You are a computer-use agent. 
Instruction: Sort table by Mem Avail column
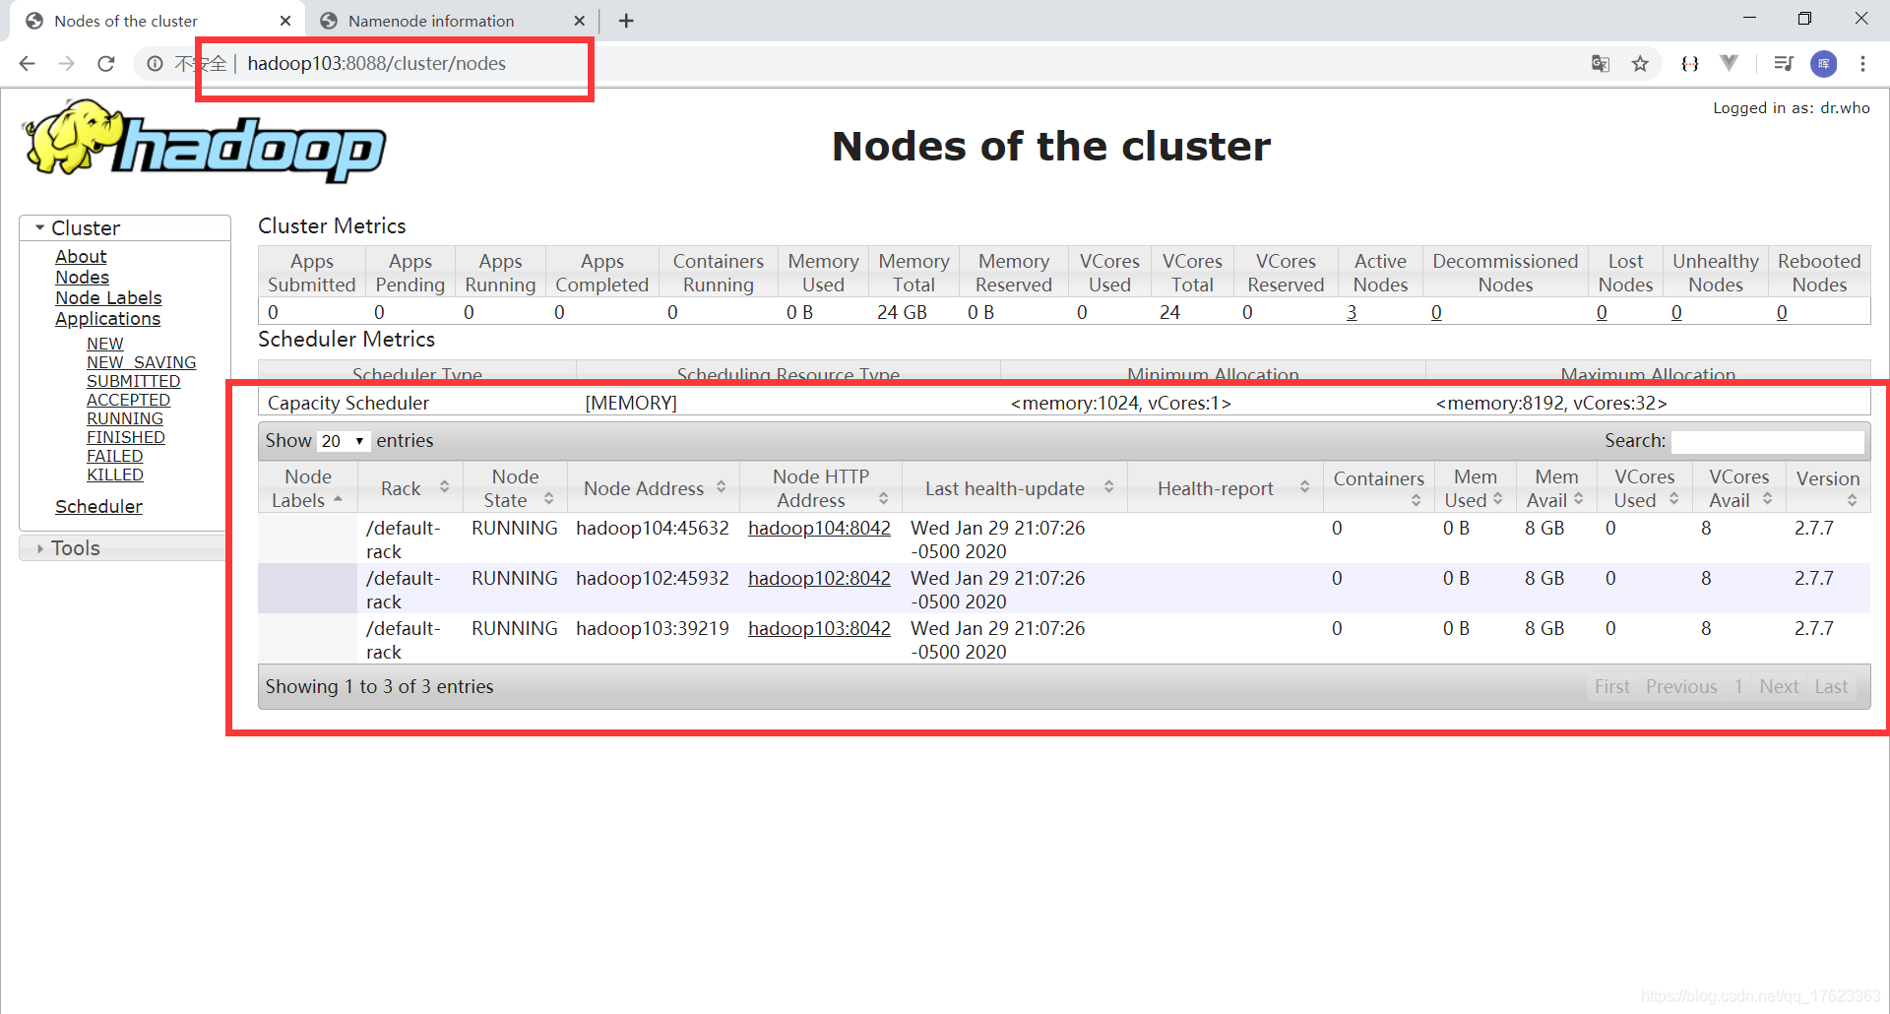tap(1556, 488)
